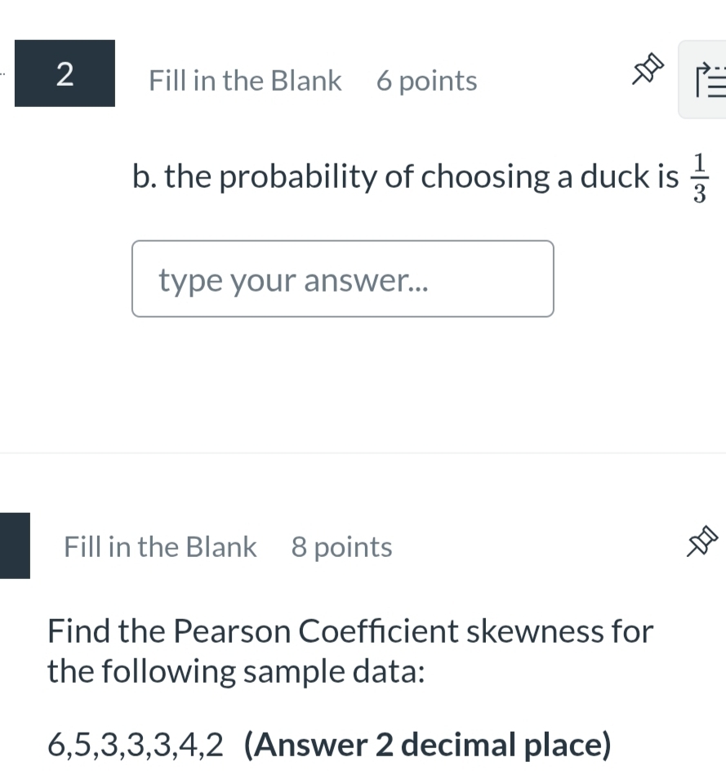Viewport: 726px width, 784px height.
Task: Click the sample data '6,5,3,3,3,4,2'
Action: coord(136,745)
